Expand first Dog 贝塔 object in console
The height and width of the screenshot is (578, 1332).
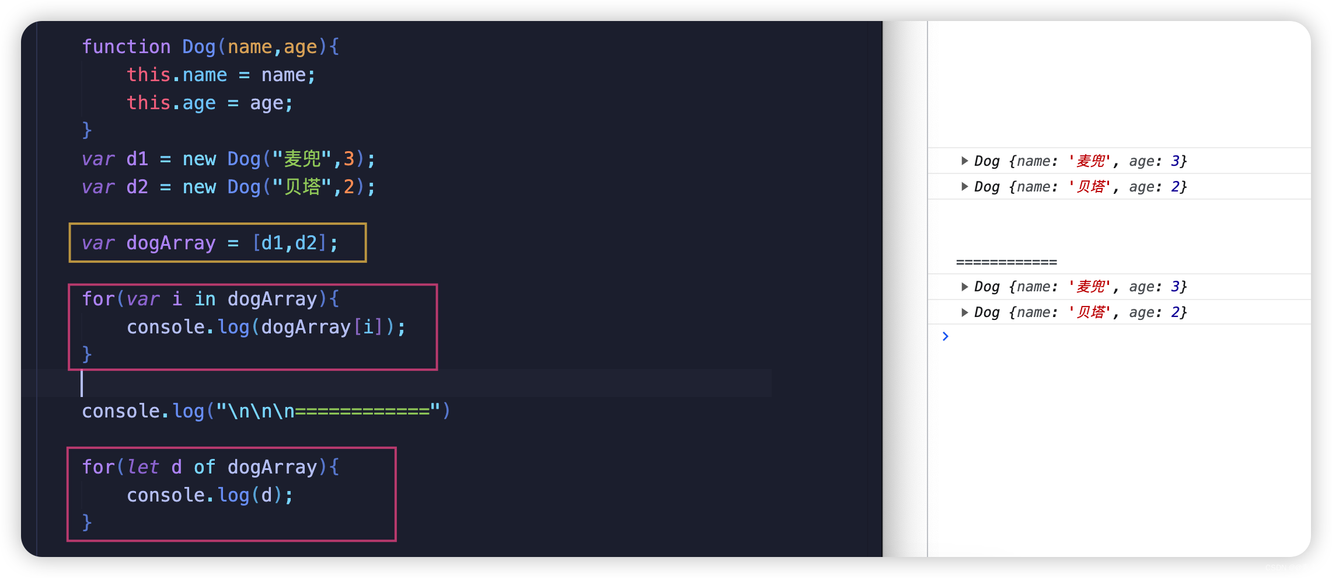(964, 186)
